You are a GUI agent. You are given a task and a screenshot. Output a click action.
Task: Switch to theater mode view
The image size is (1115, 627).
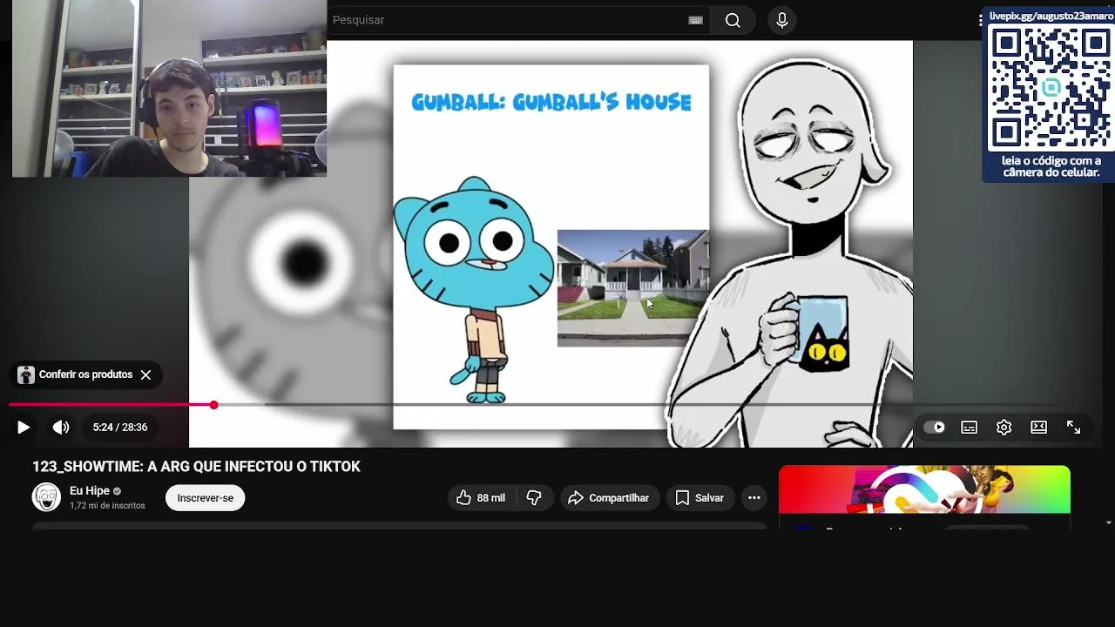(1038, 428)
